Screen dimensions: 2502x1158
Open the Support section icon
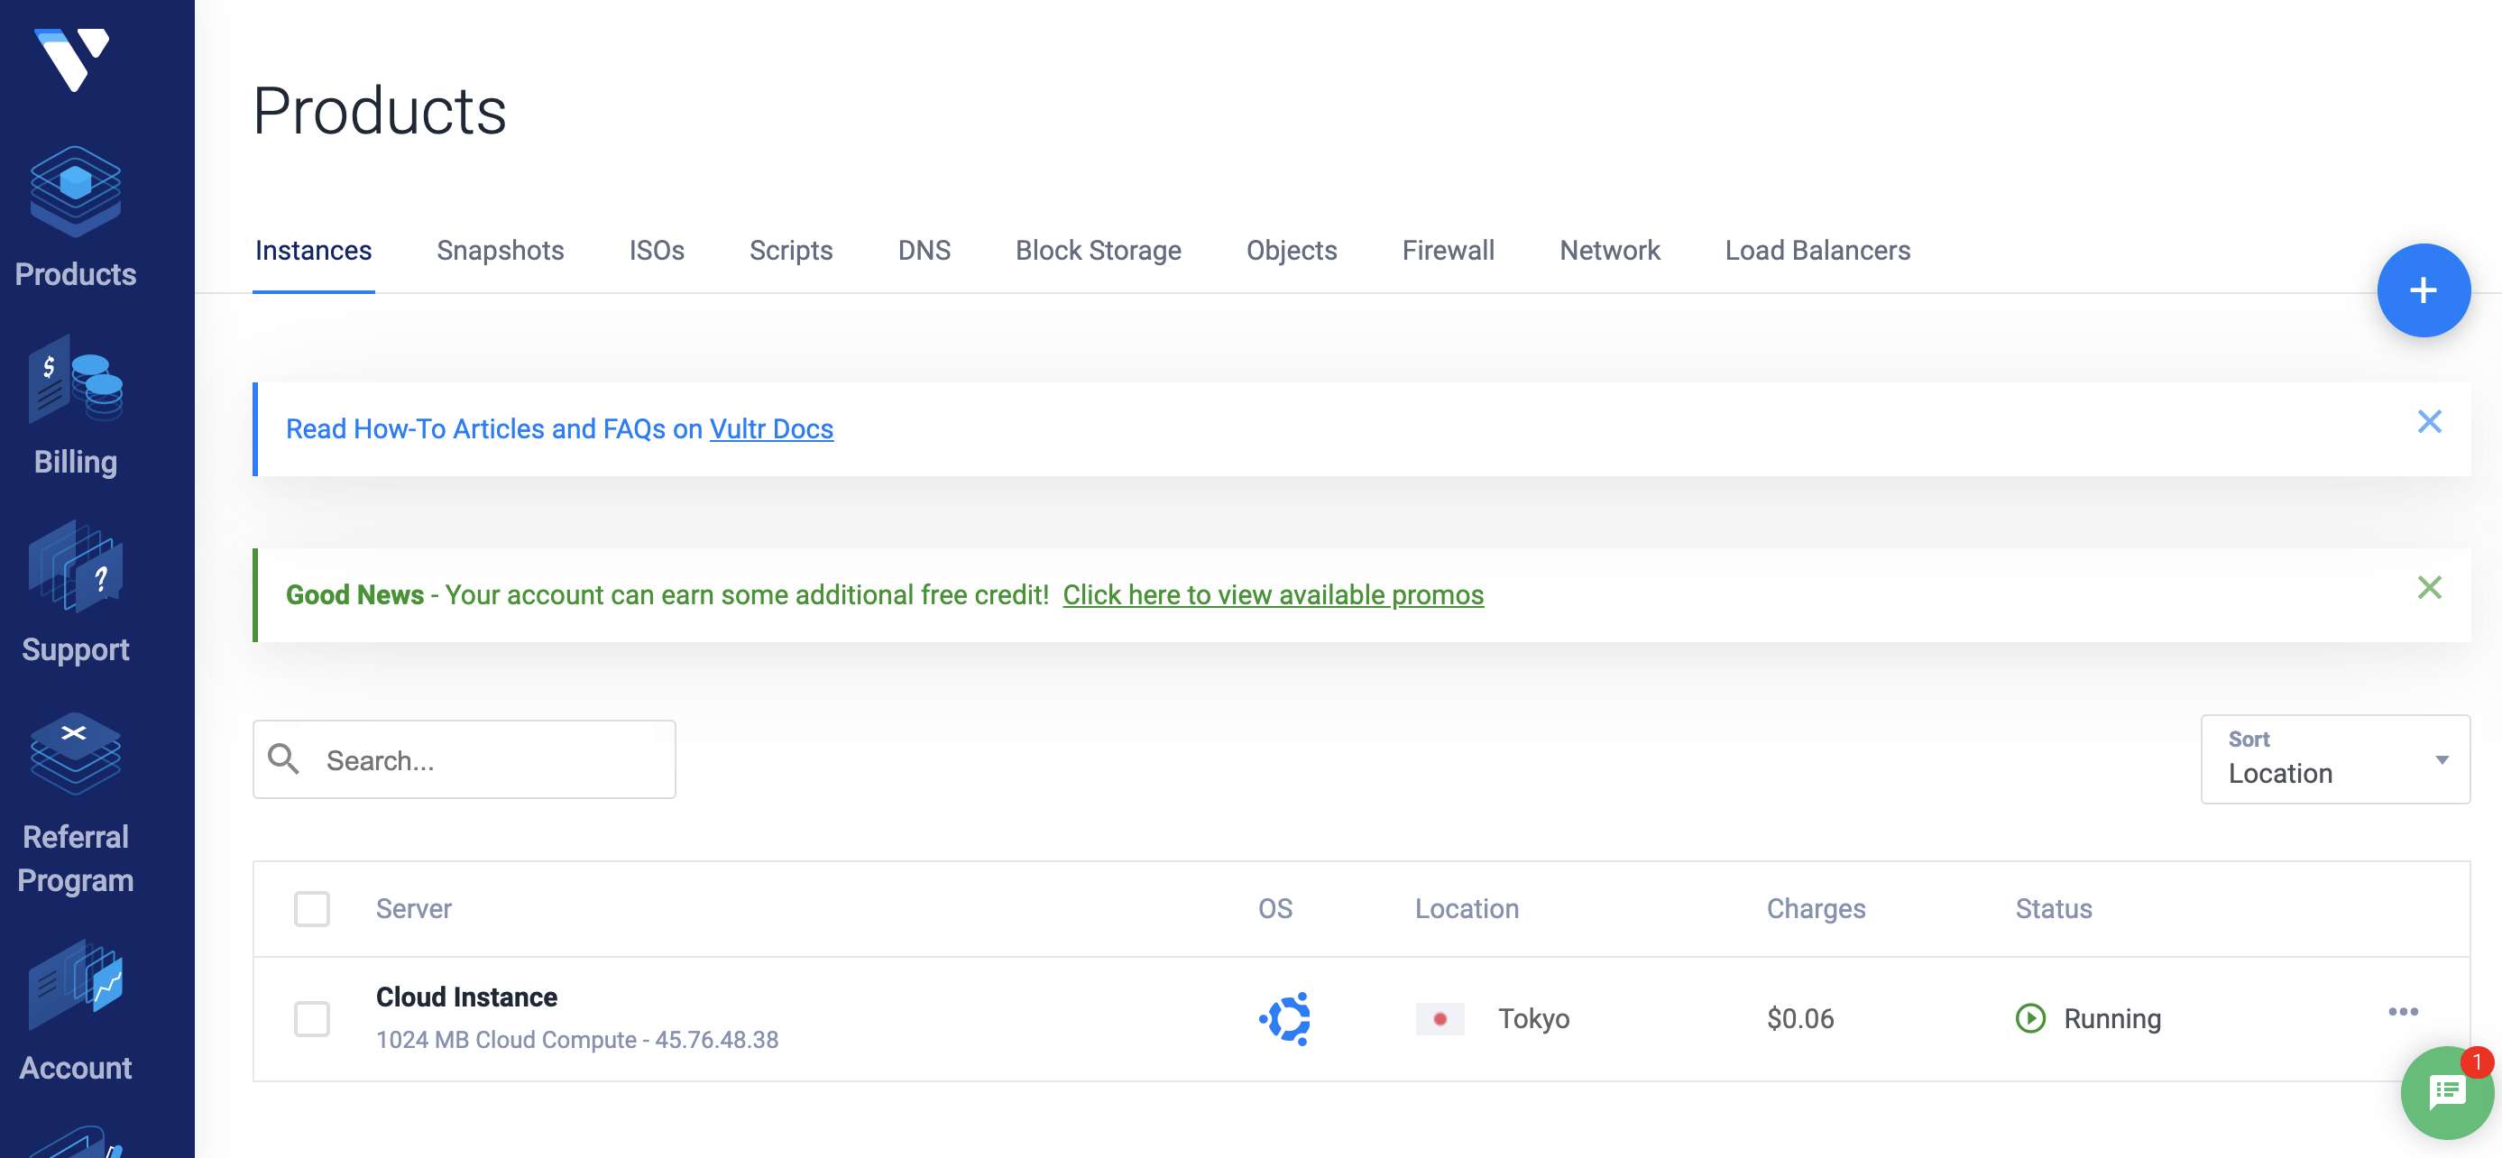(76, 568)
